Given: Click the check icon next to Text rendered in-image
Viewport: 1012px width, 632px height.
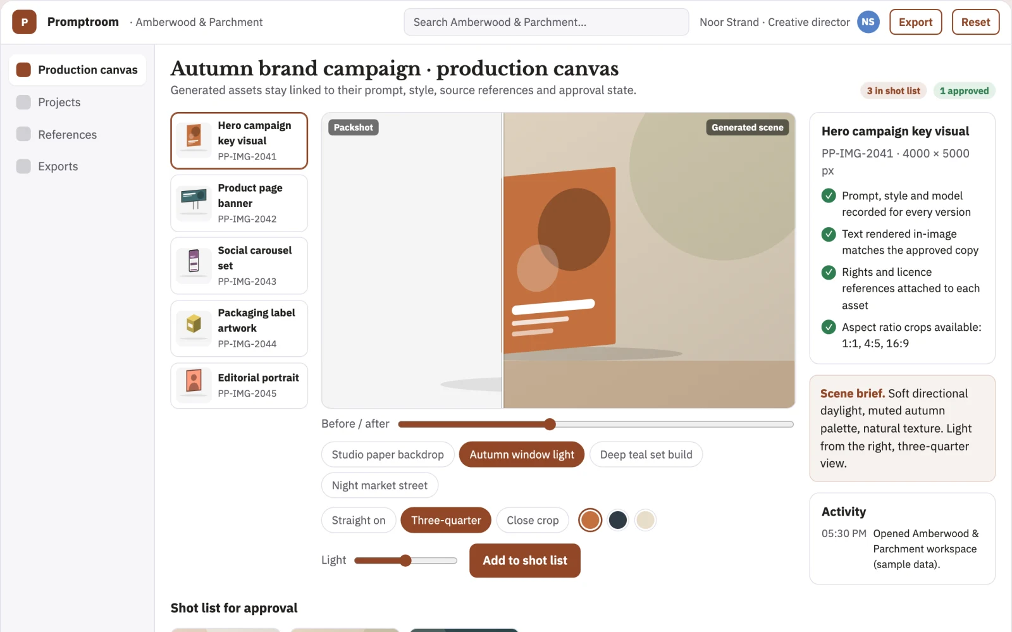Looking at the screenshot, I should pyautogui.click(x=829, y=234).
